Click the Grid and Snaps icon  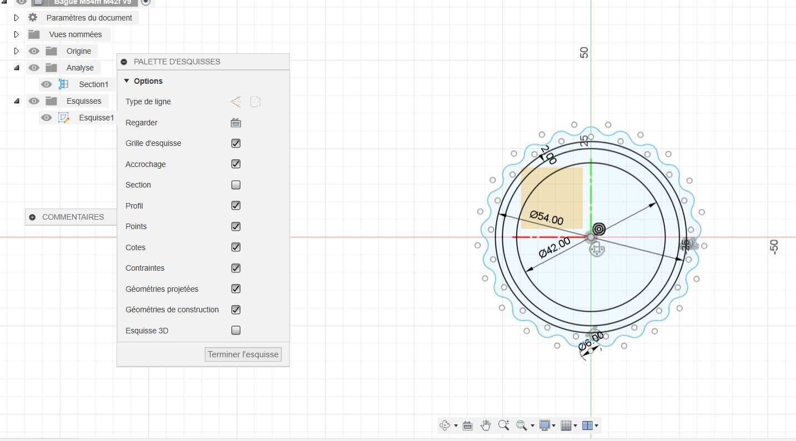click(x=566, y=425)
